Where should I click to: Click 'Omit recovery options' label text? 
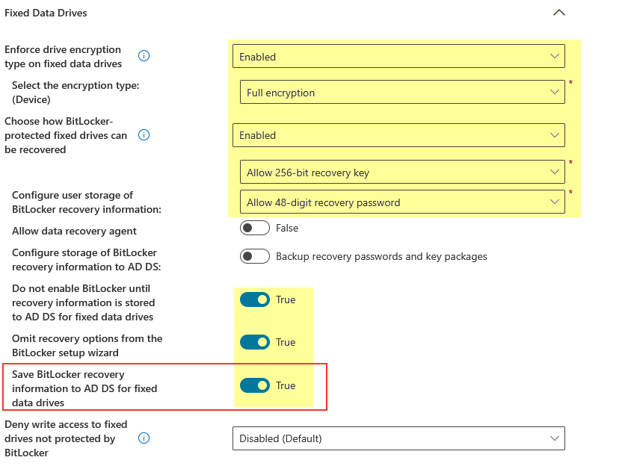[87, 345]
